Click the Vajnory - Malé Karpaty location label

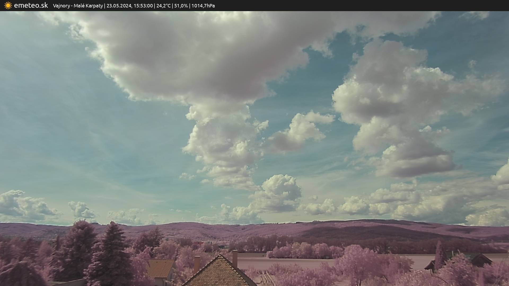pyautogui.click(x=78, y=6)
